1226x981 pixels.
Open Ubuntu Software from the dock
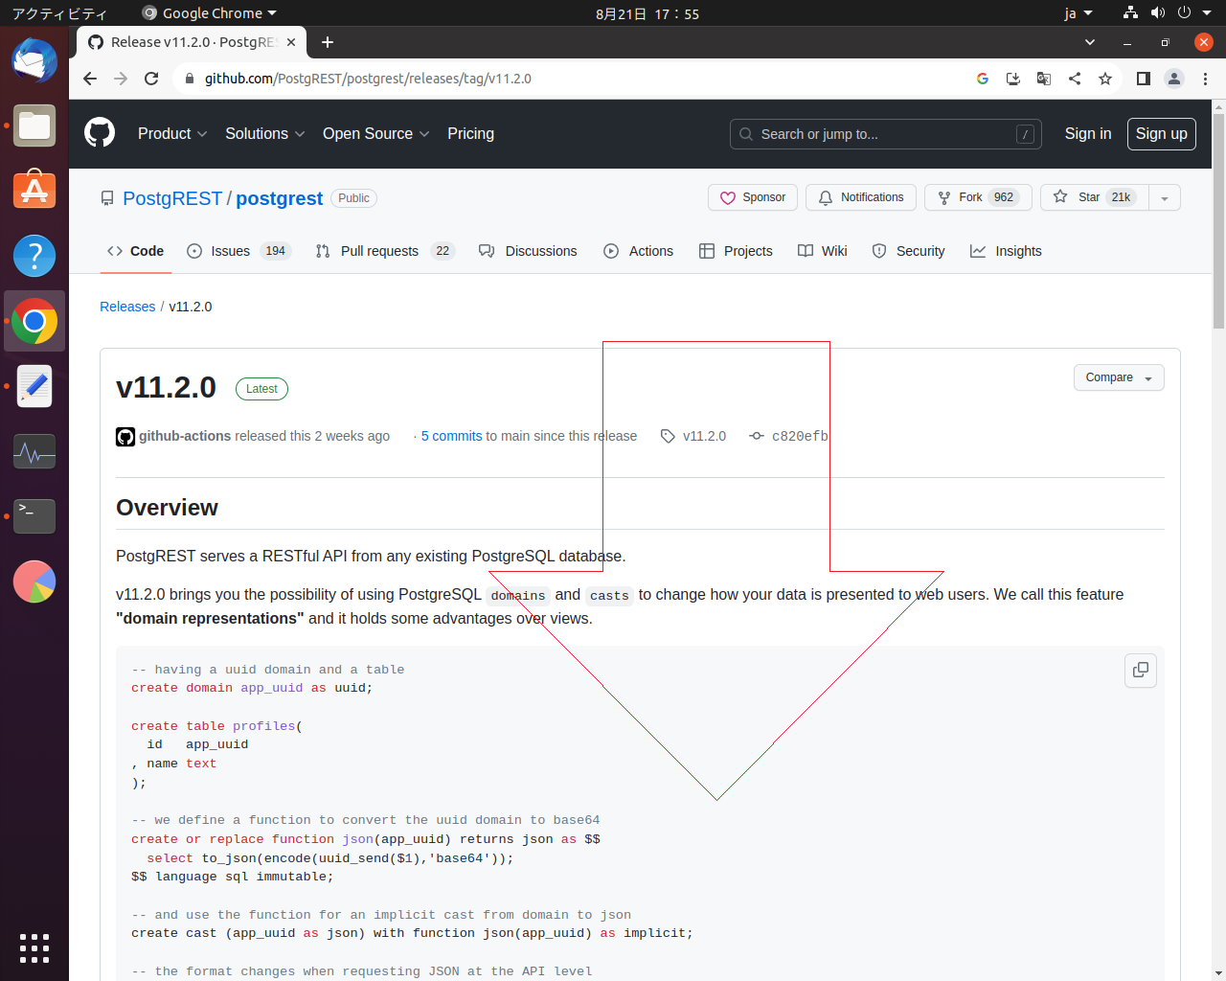[x=34, y=191]
